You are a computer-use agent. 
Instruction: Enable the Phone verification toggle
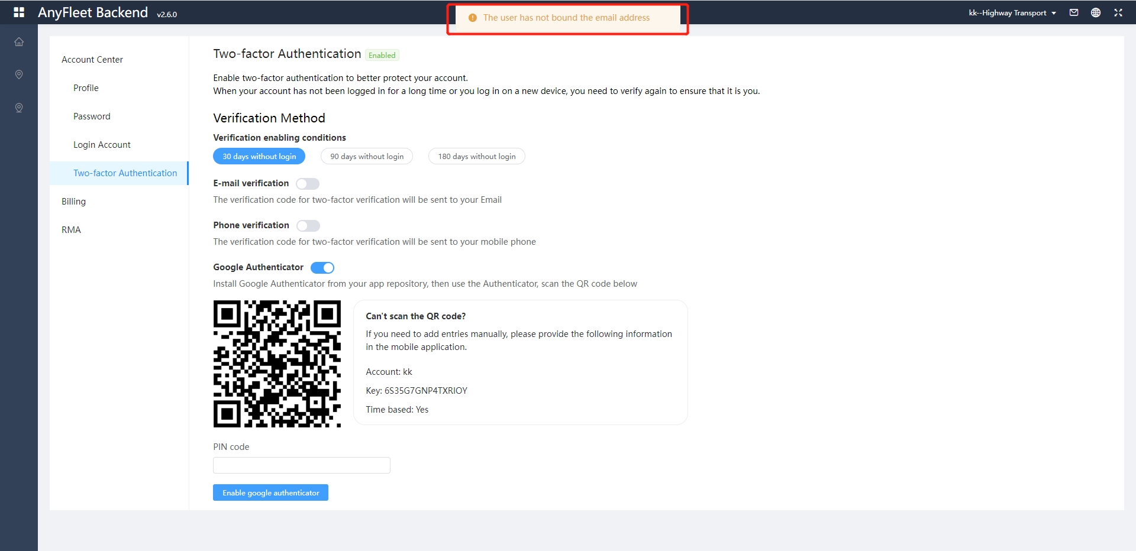tap(308, 225)
